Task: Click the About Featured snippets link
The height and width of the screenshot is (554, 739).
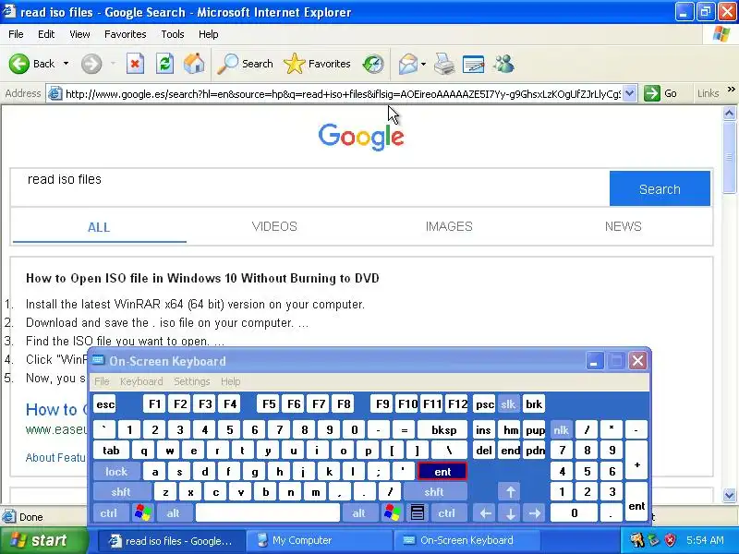Action: point(55,457)
